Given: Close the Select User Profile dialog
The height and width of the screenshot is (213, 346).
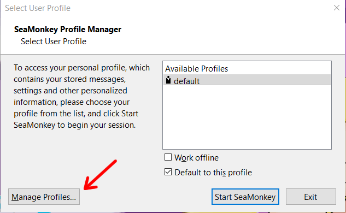Looking at the screenshot, I should pyautogui.click(x=337, y=8).
